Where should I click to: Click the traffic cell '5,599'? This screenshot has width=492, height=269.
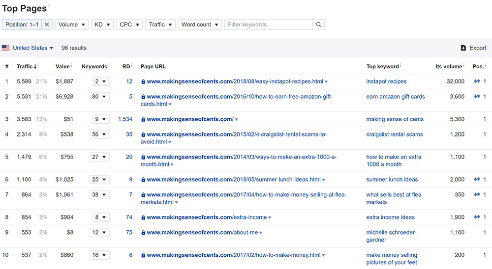(x=24, y=81)
